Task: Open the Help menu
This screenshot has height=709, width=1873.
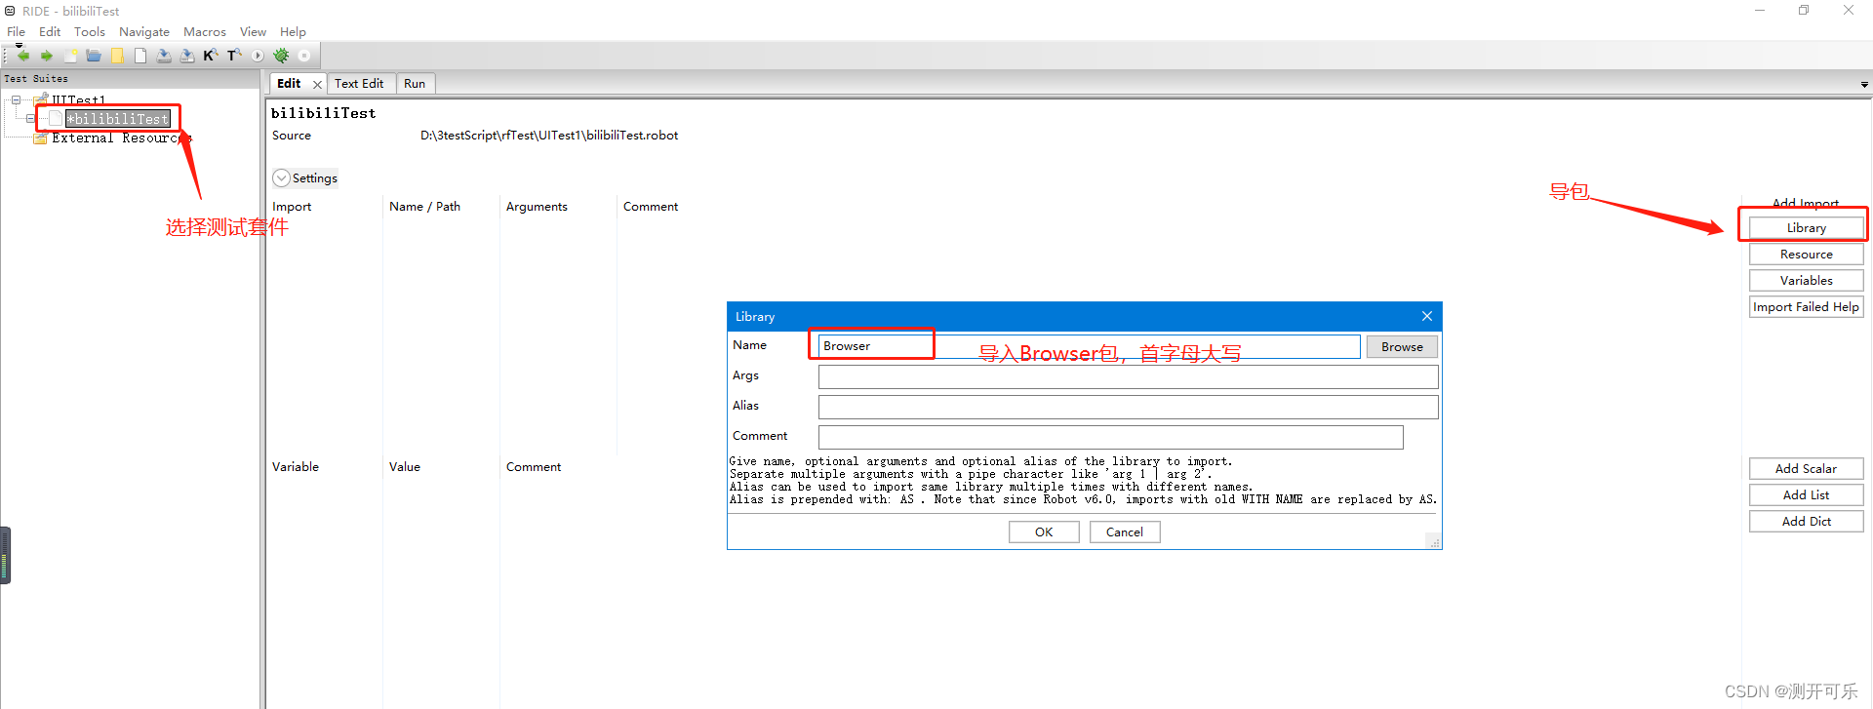Action: click(x=293, y=31)
